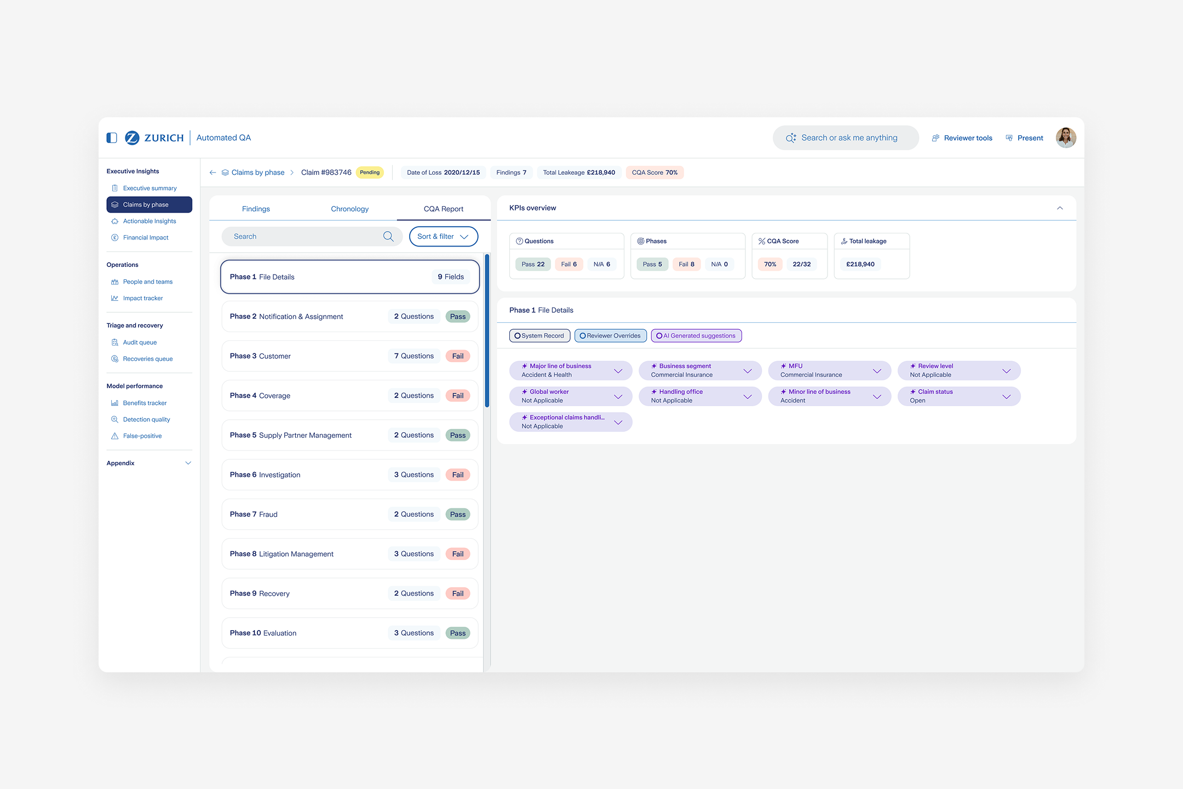This screenshot has width=1183, height=789.
Task: Open the user profile avatar
Action: click(x=1066, y=138)
